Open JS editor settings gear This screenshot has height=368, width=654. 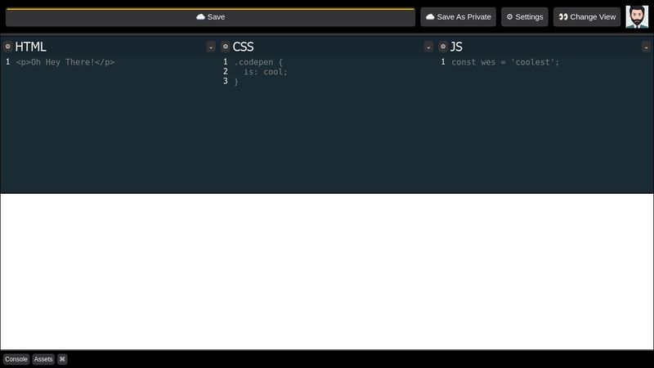click(443, 47)
